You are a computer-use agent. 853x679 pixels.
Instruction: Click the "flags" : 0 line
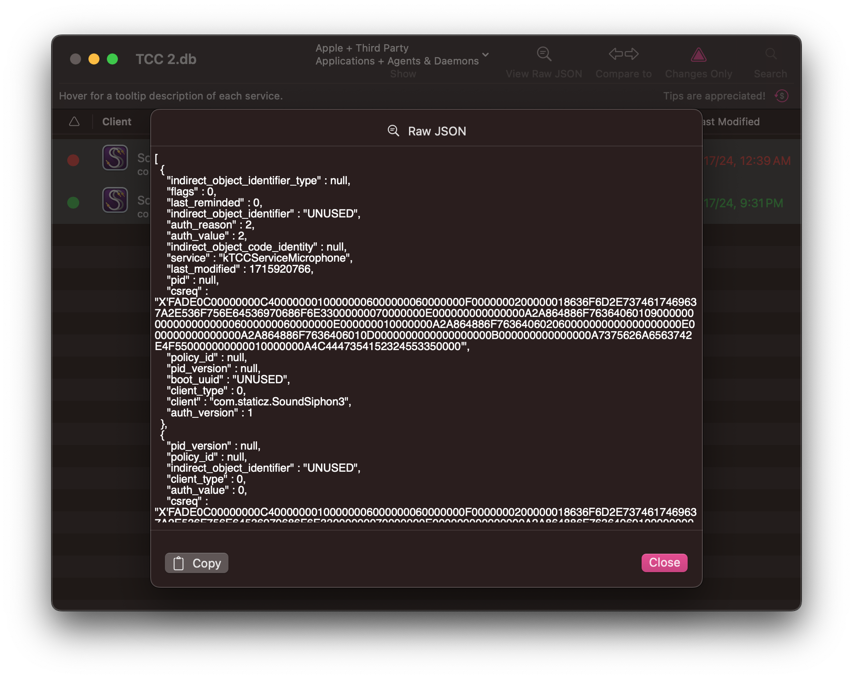pos(191,192)
